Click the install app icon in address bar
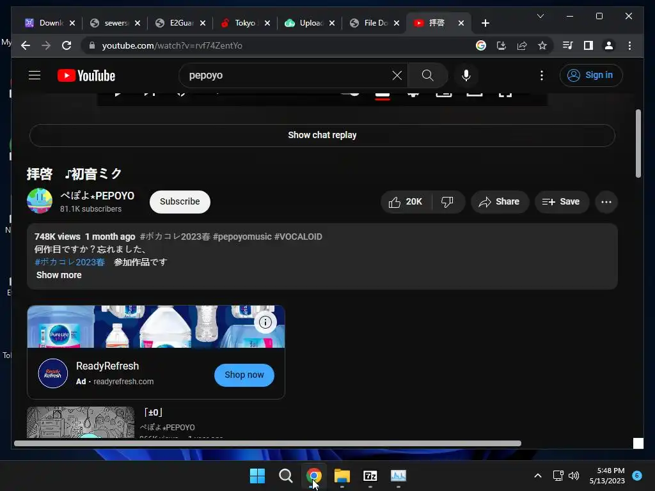The image size is (655, 491). [x=501, y=45]
